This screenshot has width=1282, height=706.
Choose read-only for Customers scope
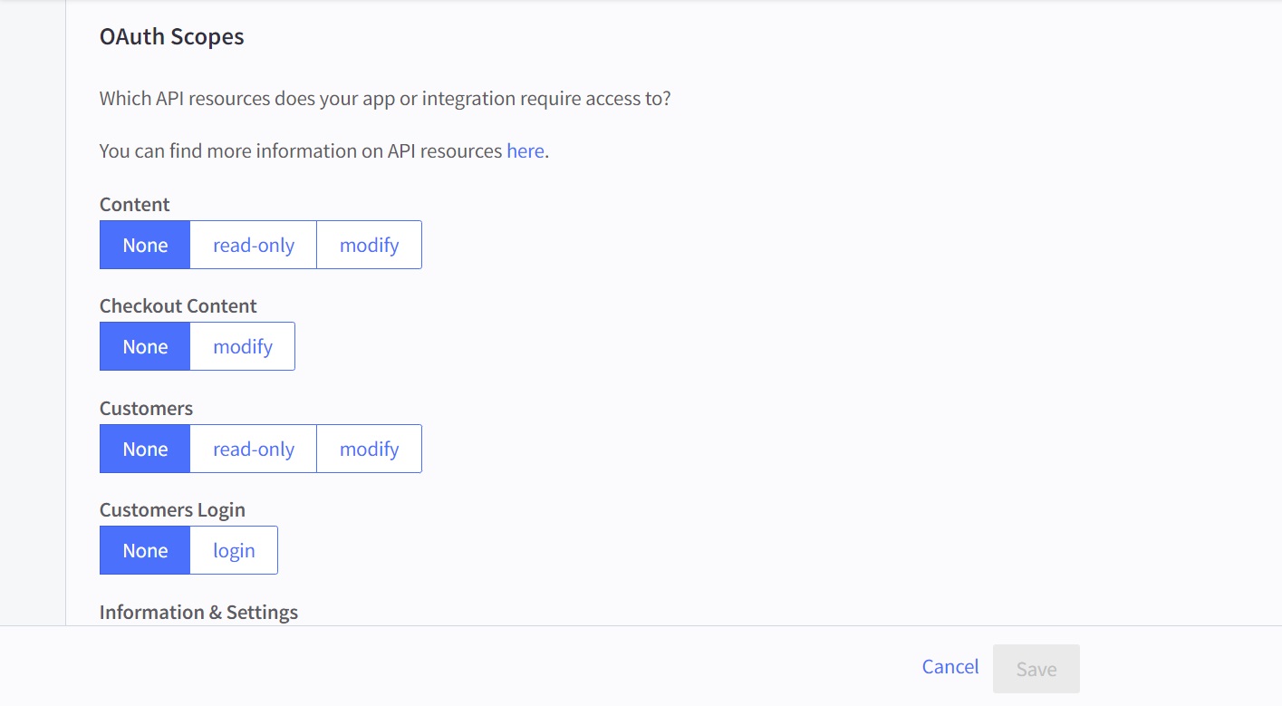pyautogui.click(x=254, y=449)
